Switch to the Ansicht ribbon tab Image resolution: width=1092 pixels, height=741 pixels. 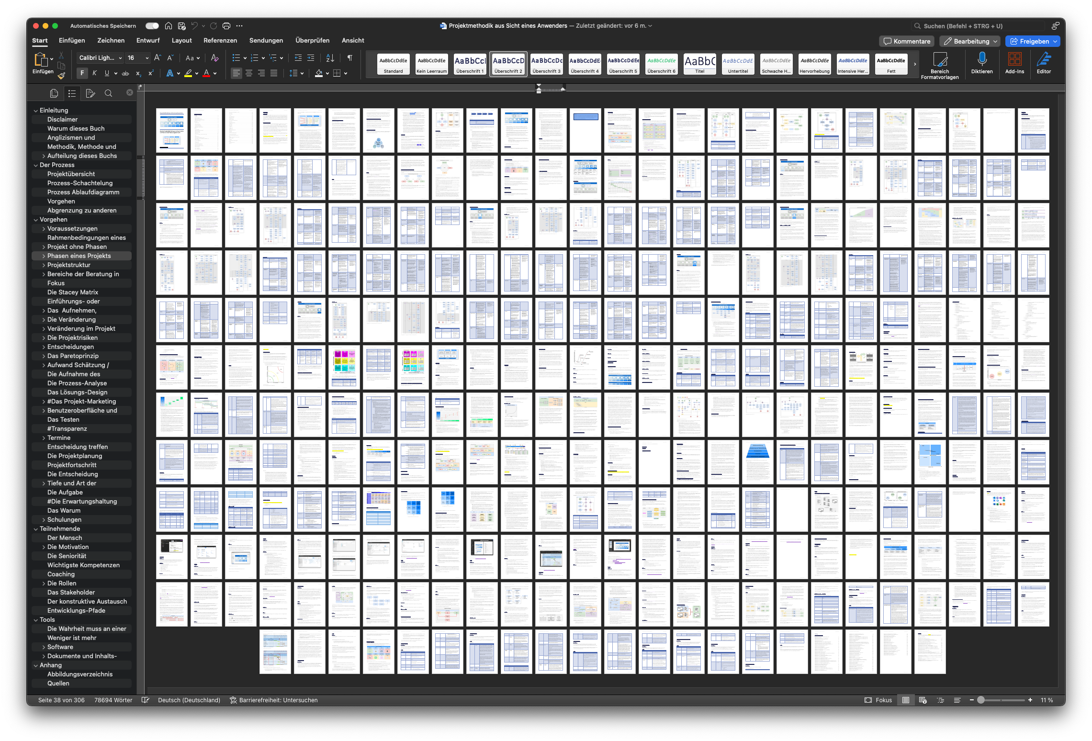click(352, 41)
